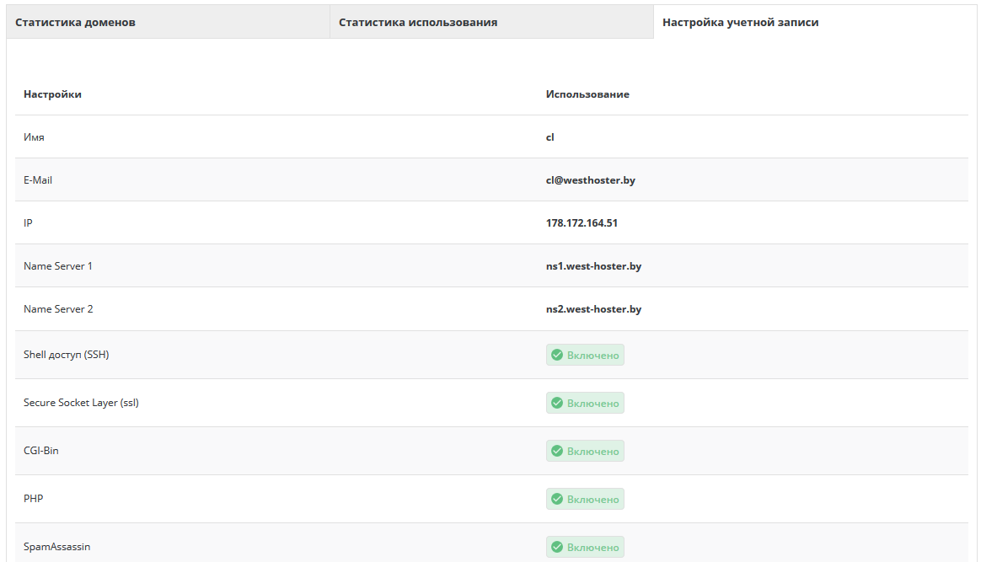Click the account name value cl
This screenshot has width=981, height=562.
coord(550,137)
